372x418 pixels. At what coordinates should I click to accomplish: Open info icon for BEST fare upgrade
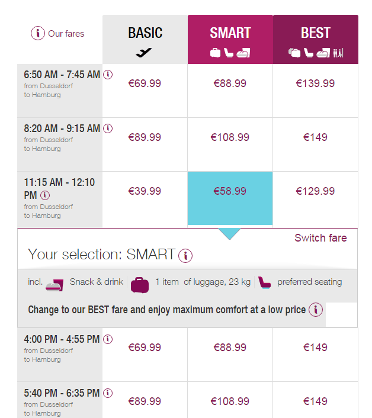(316, 310)
